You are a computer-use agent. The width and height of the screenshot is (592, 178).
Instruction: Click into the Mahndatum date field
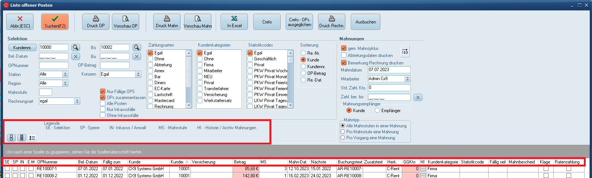(388, 70)
